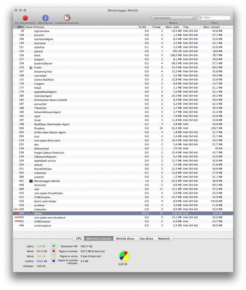
Task: Select the screencapture process row
Action: pos(123,226)
